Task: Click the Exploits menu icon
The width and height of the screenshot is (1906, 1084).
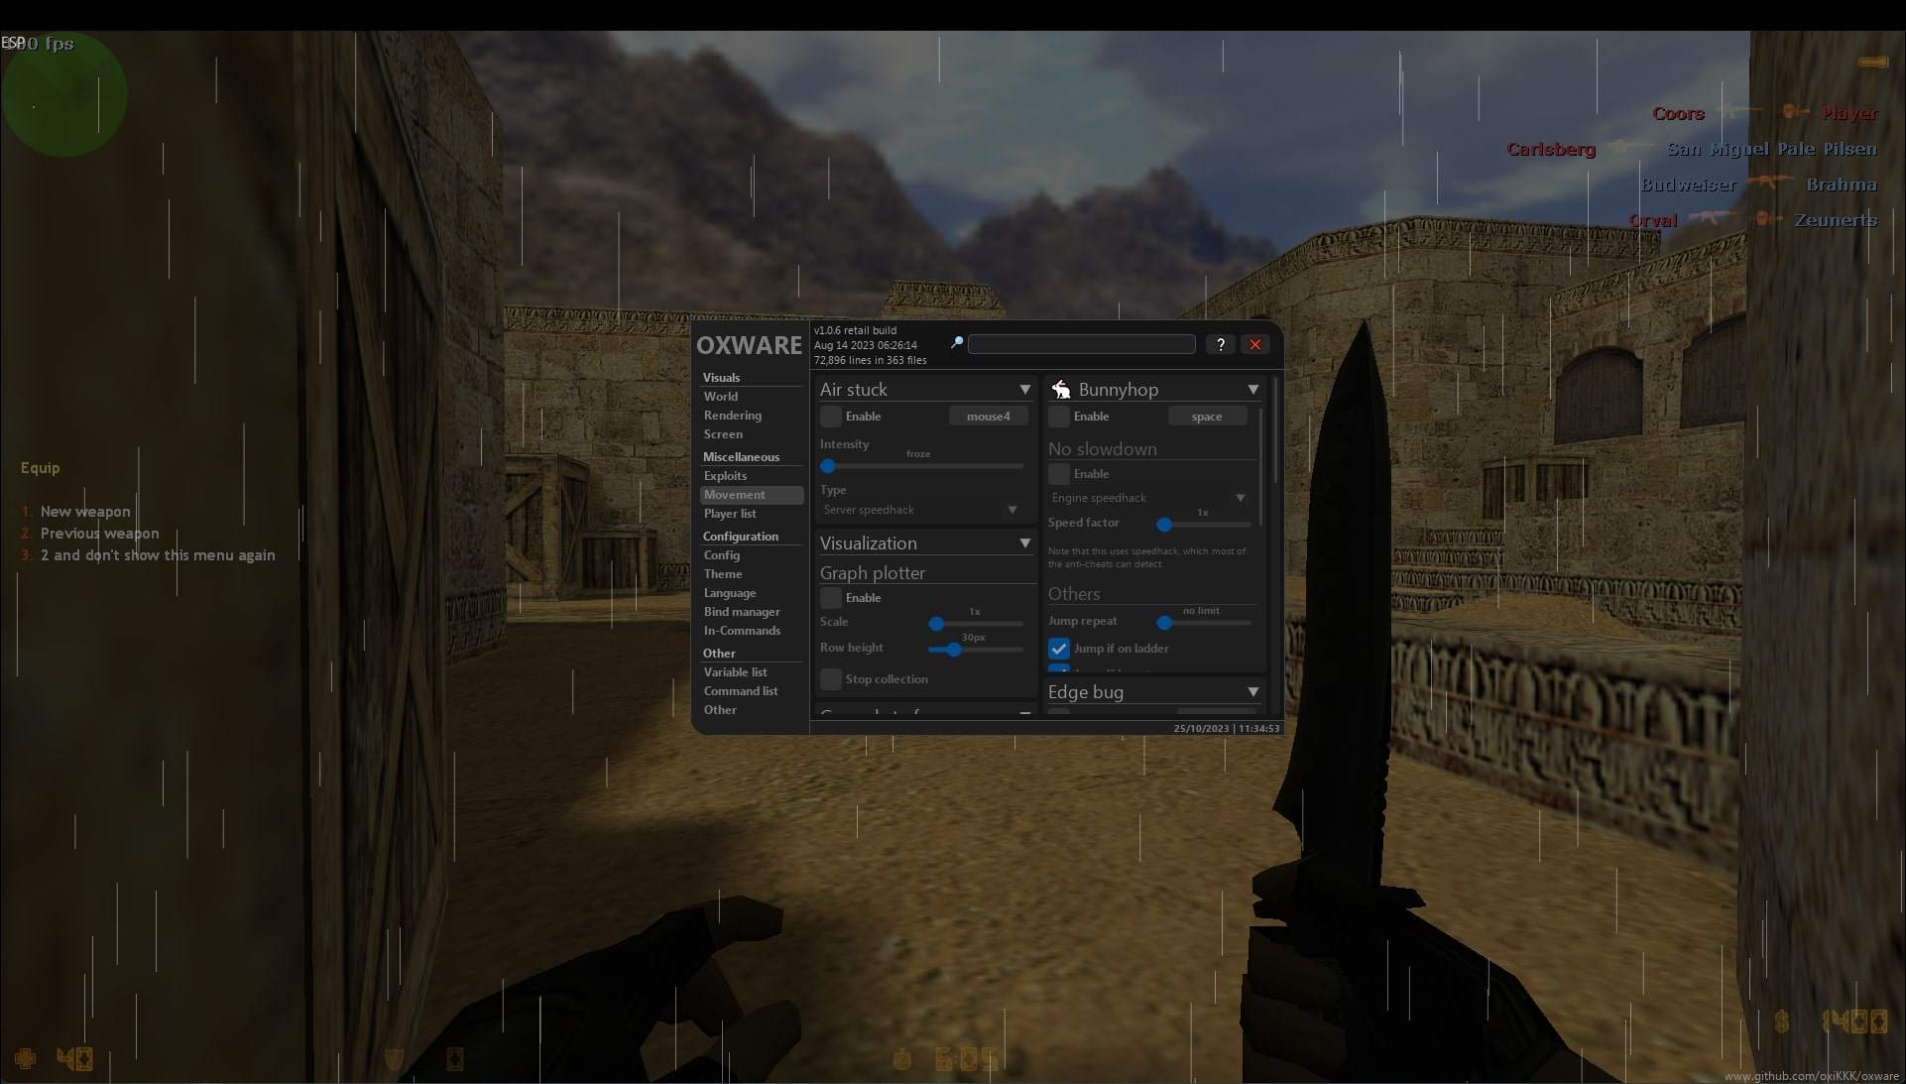Action: [x=725, y=475]
